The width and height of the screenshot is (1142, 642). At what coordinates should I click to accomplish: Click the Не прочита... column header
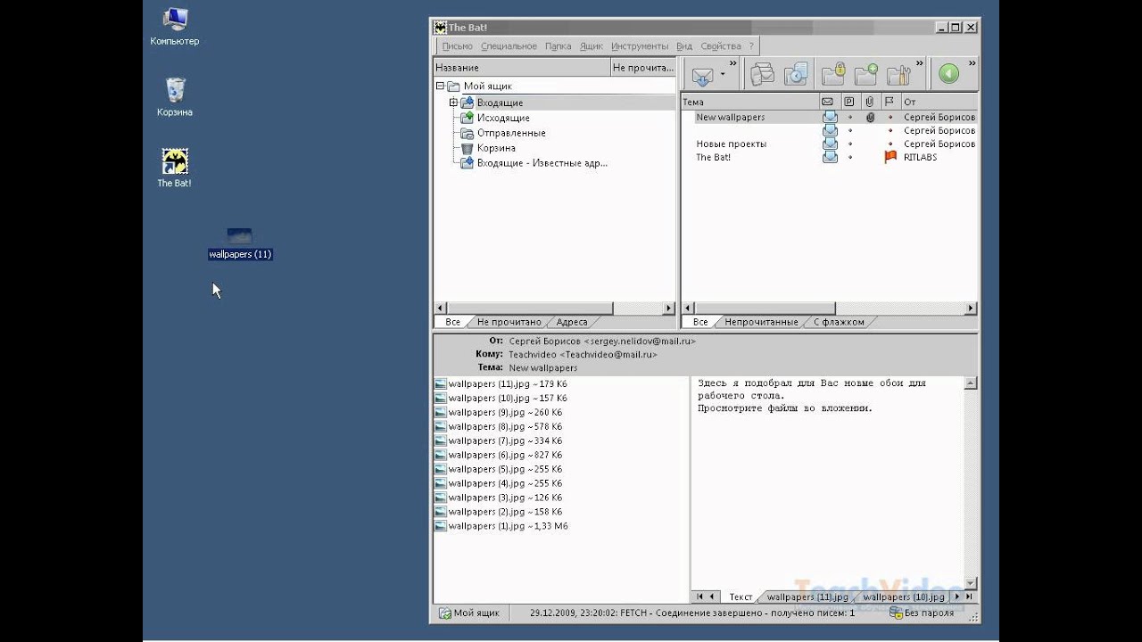643,67
